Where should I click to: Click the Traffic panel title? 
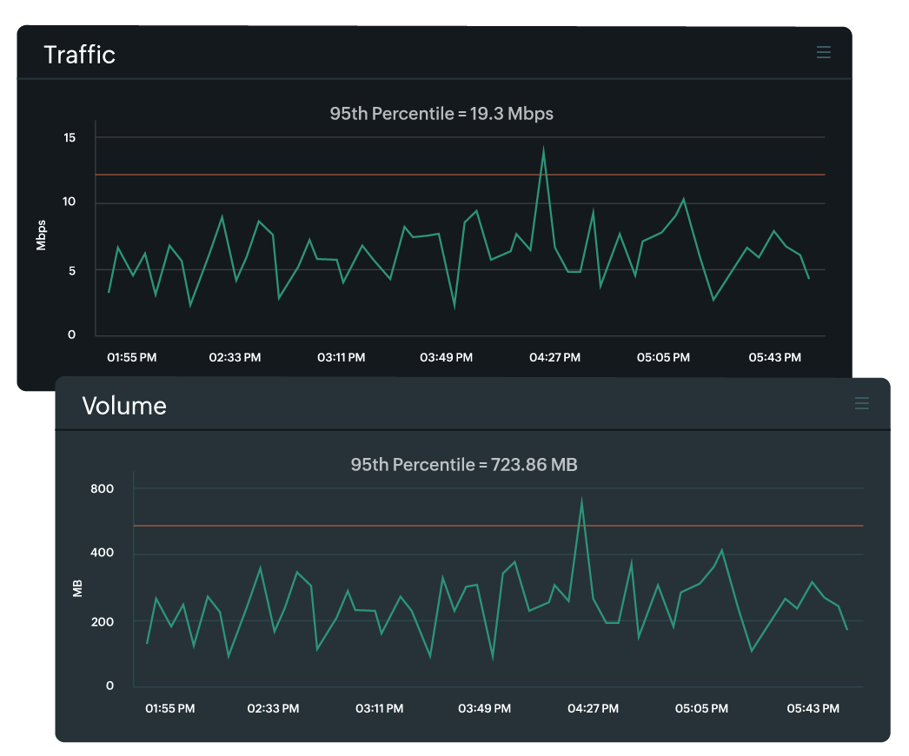[x=80, y=55]
